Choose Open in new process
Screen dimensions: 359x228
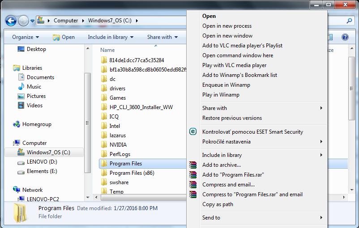[227, 26]
